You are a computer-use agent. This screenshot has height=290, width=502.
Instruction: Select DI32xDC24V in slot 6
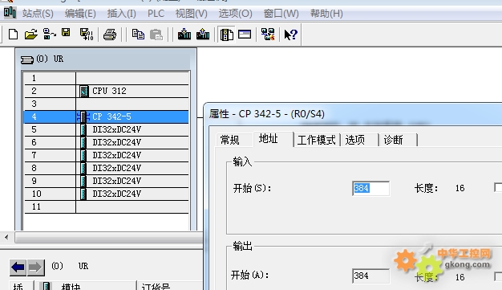coord(107,142)
